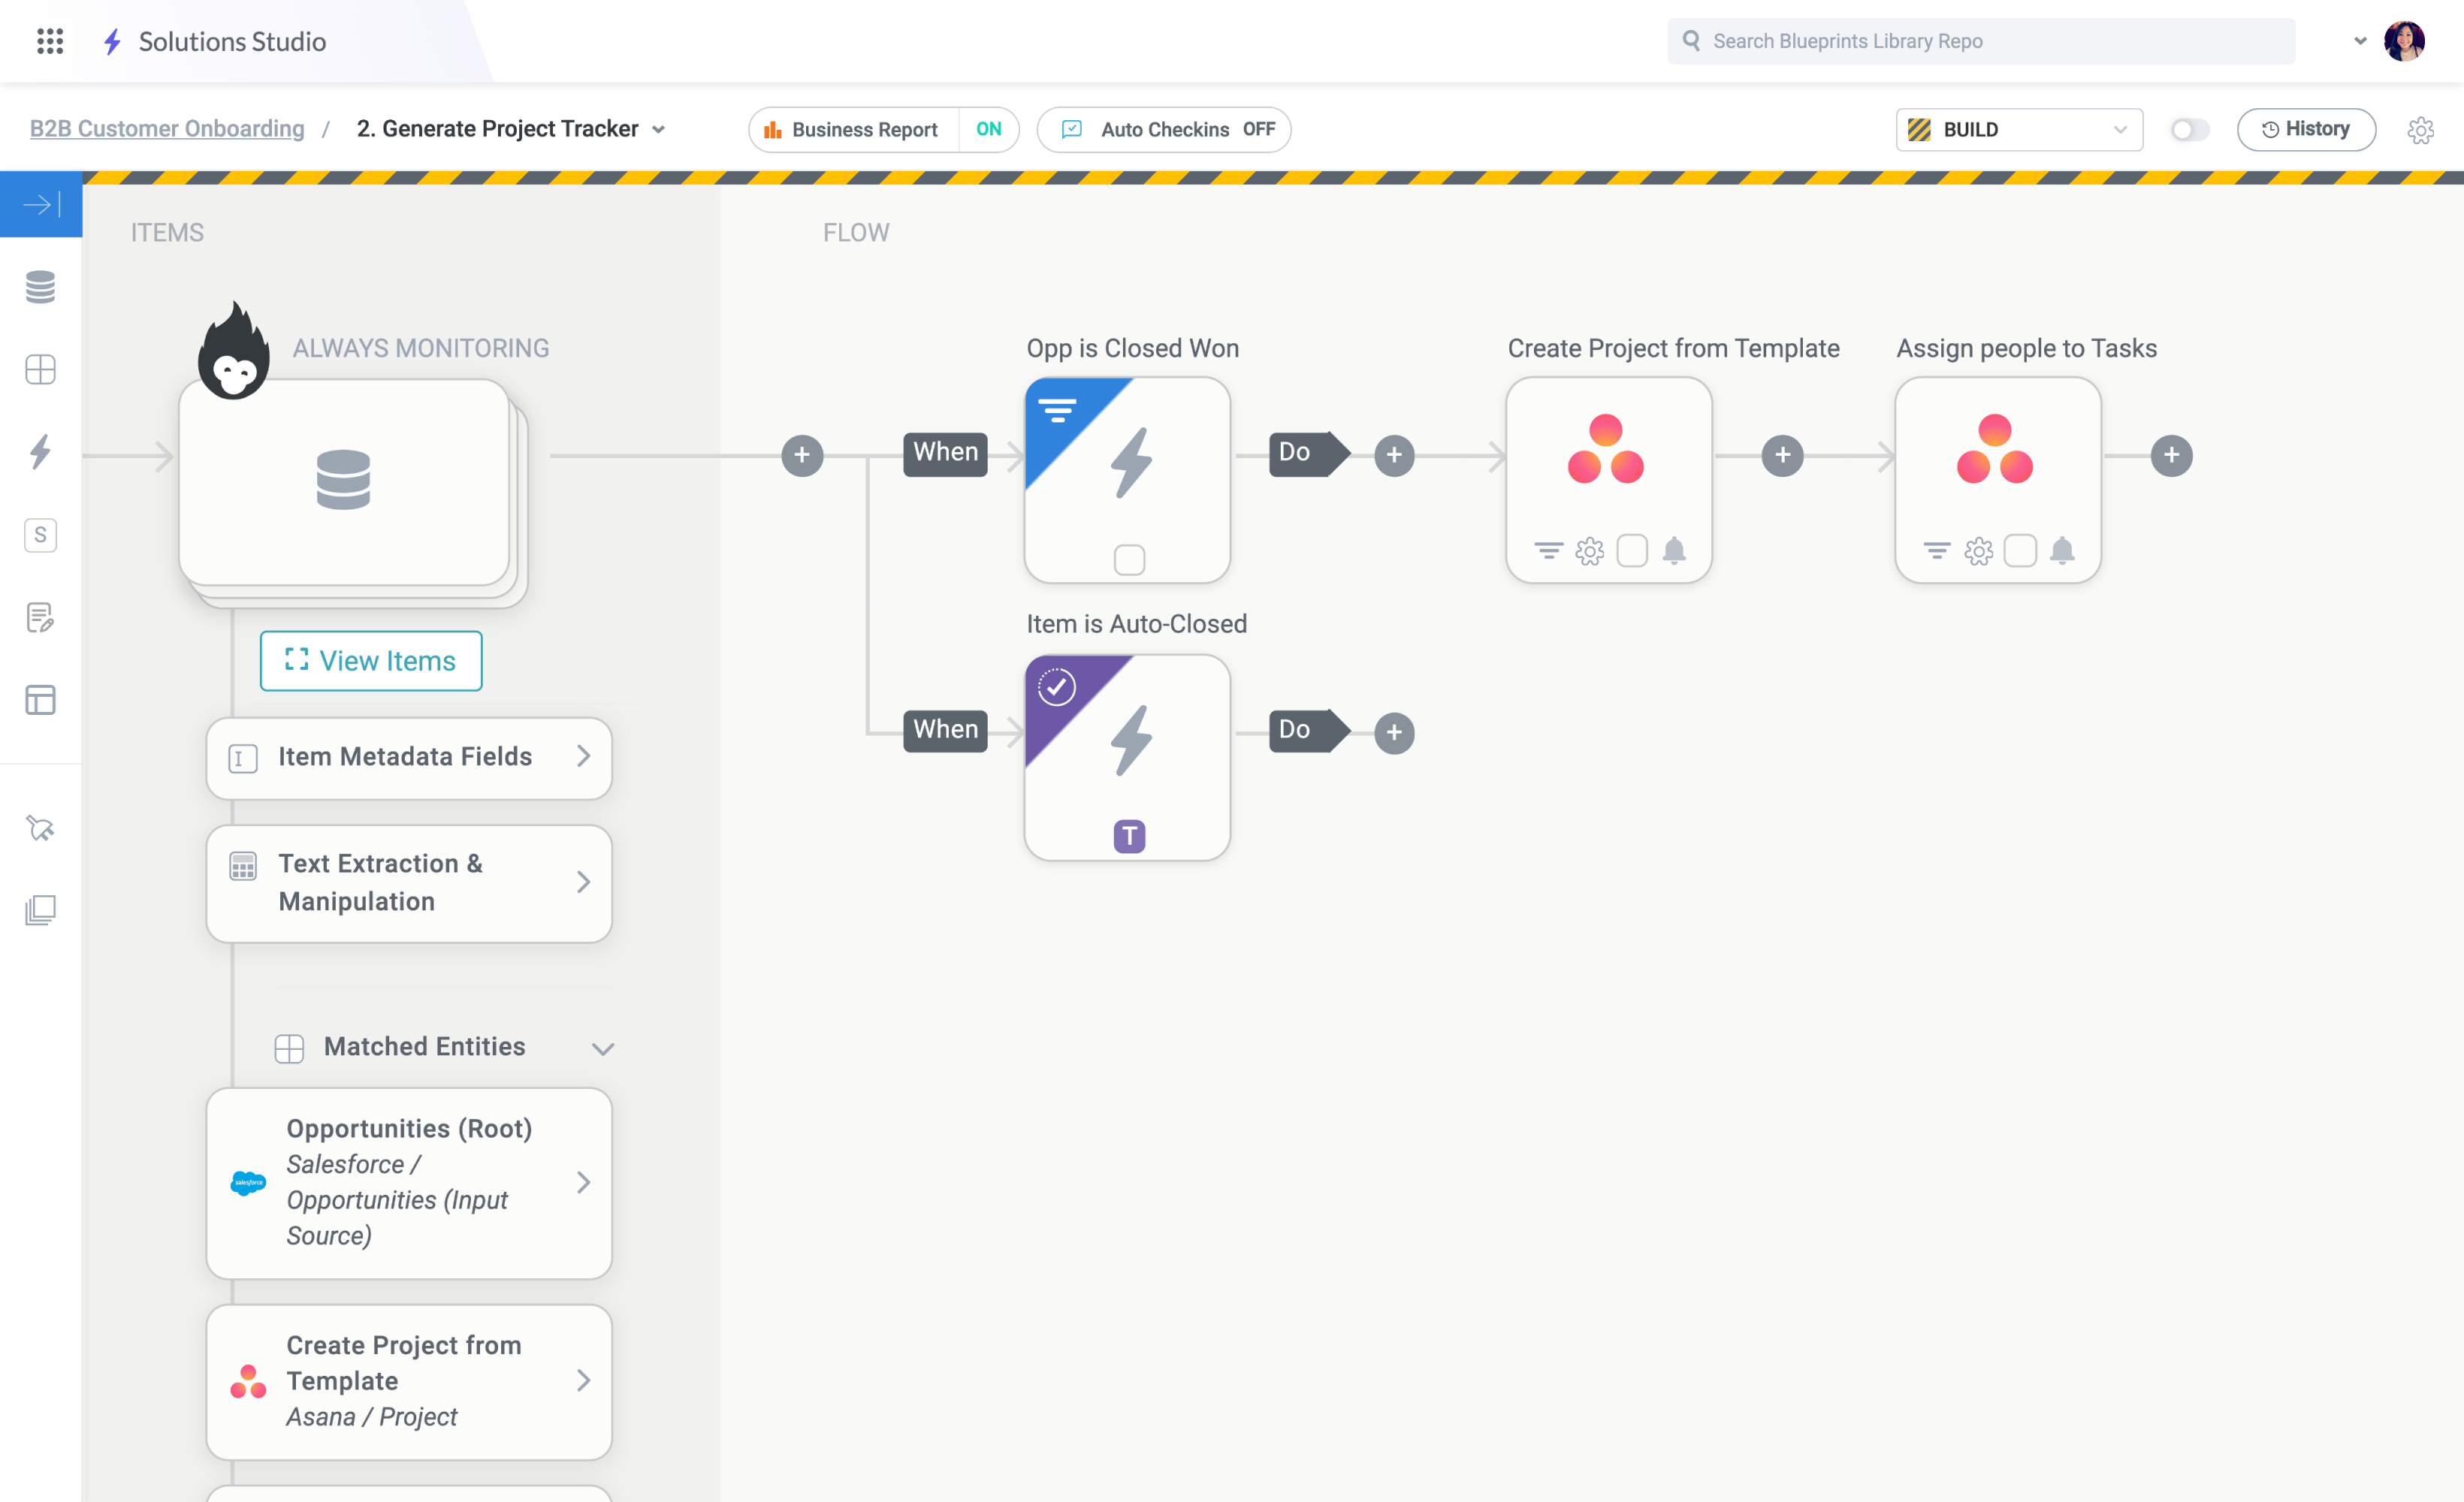This screenshot has width=2464, height=1502.
Task: Click the settings gear beside History
Action: pyautogui.click(x=2420, y=130)
